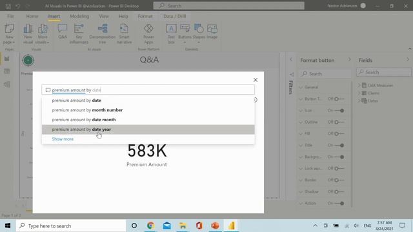Insert a Power Apps visual
The height and width of the screenshot is (232, 413).
point(148,28)
